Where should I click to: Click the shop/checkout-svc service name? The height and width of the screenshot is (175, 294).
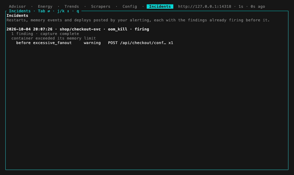pyautogui.click(x=80, y=29)
